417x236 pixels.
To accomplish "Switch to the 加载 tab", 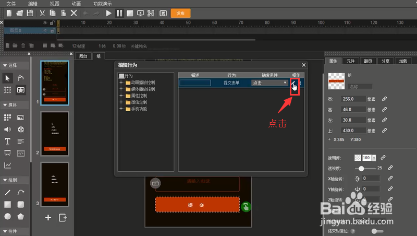I will 403,61.
